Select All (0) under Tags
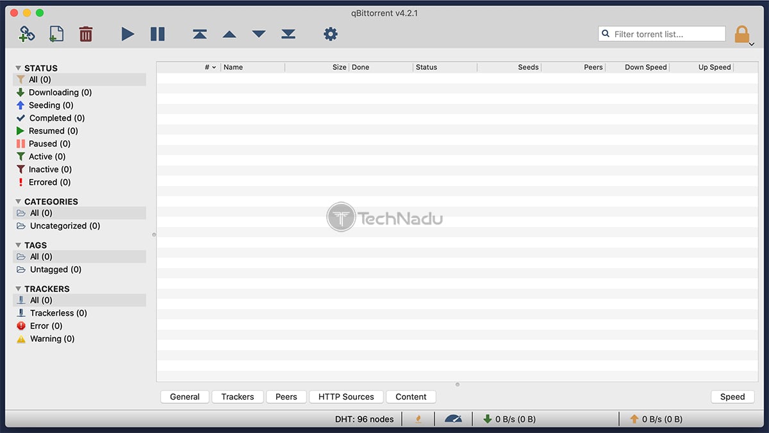The height and width of the screenshot is (433, 769). tap(79, 257)
